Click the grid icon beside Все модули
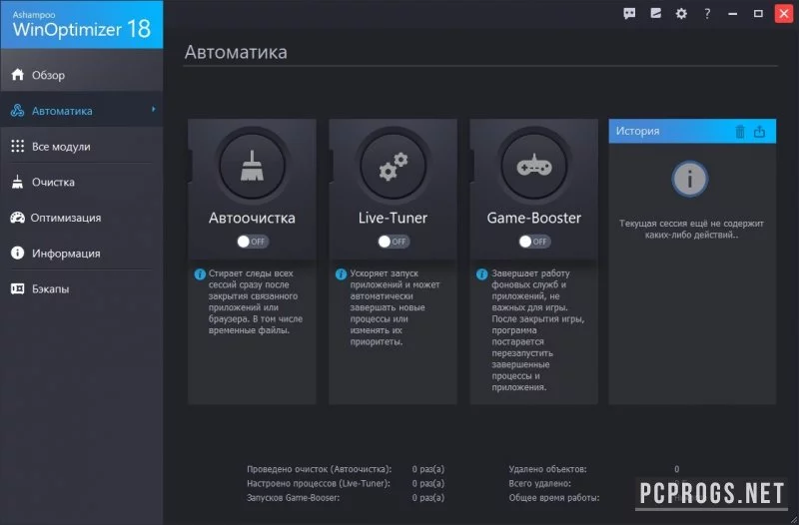The width and height of the screenshot is (799, 525). pyautogui.click(x=17, y=146)
